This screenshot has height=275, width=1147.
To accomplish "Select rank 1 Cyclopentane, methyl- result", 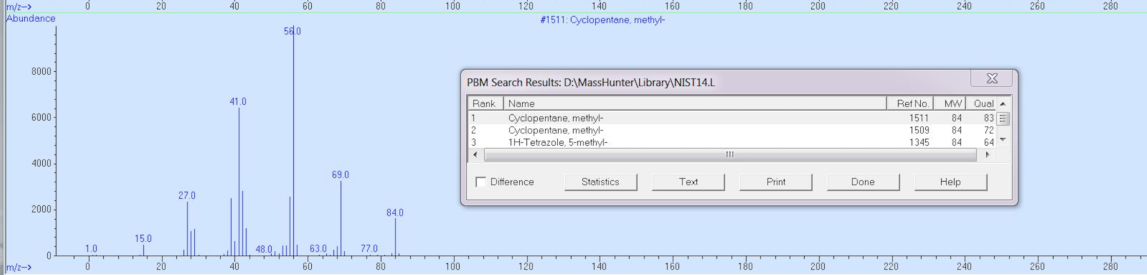I will pos(732,118).
